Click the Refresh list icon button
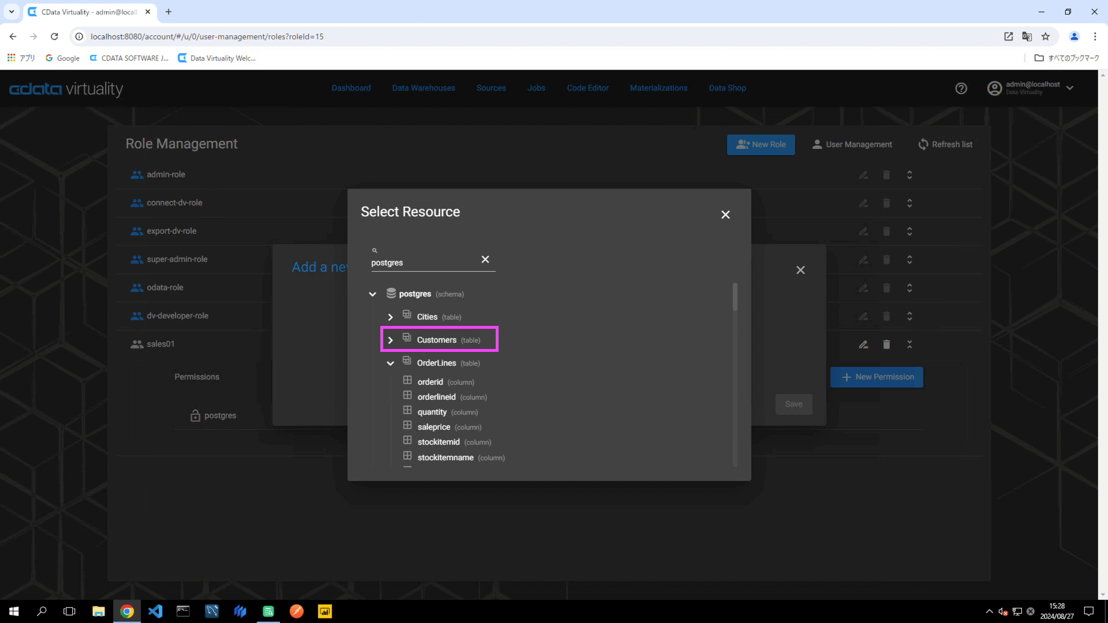This screenshot has height=623, width=1108. (x=923, y=144)
